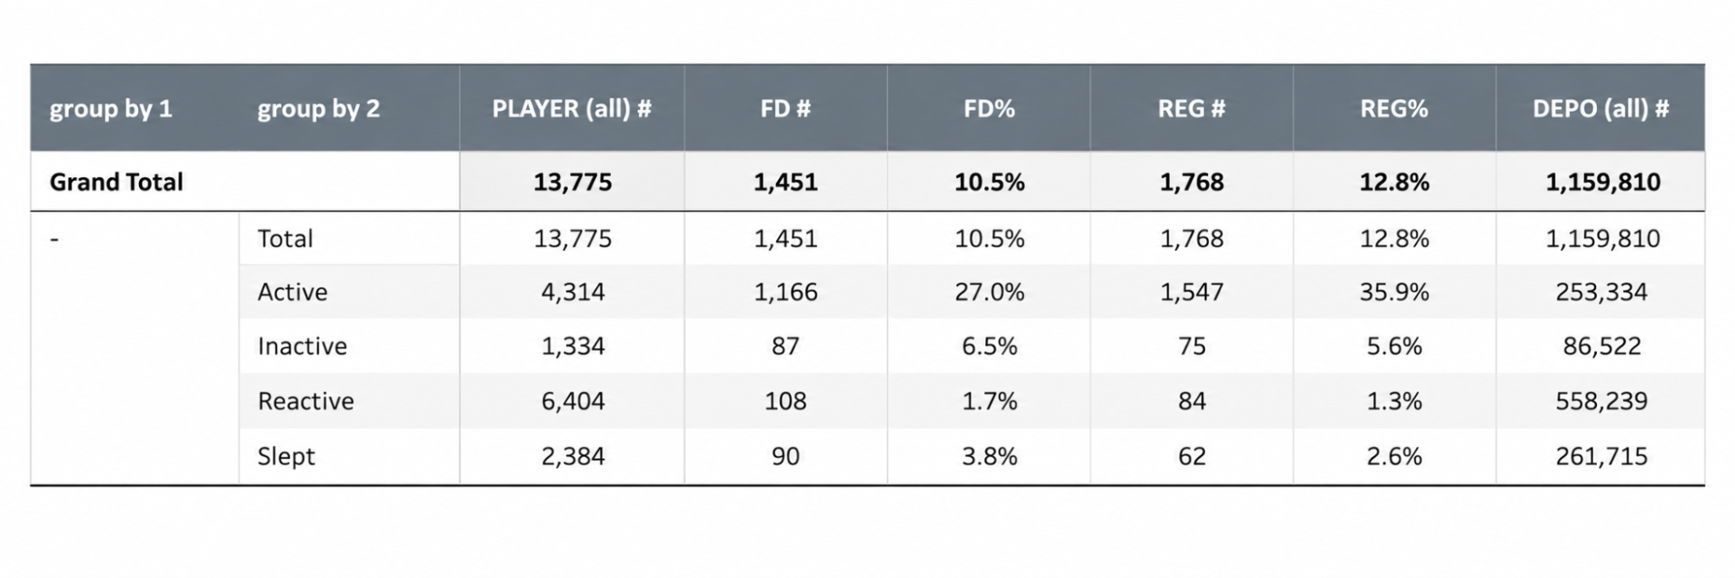Click the 'DEPO (all) #' column header
Viewport: 1735px width, 578px height.
click(1600, 108)
